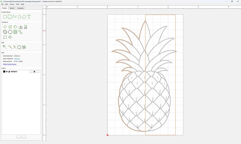Screen dimensions: 241x144
Task: Select the arch shape tool
Action: pyautogui.click(x=19, y=17)
